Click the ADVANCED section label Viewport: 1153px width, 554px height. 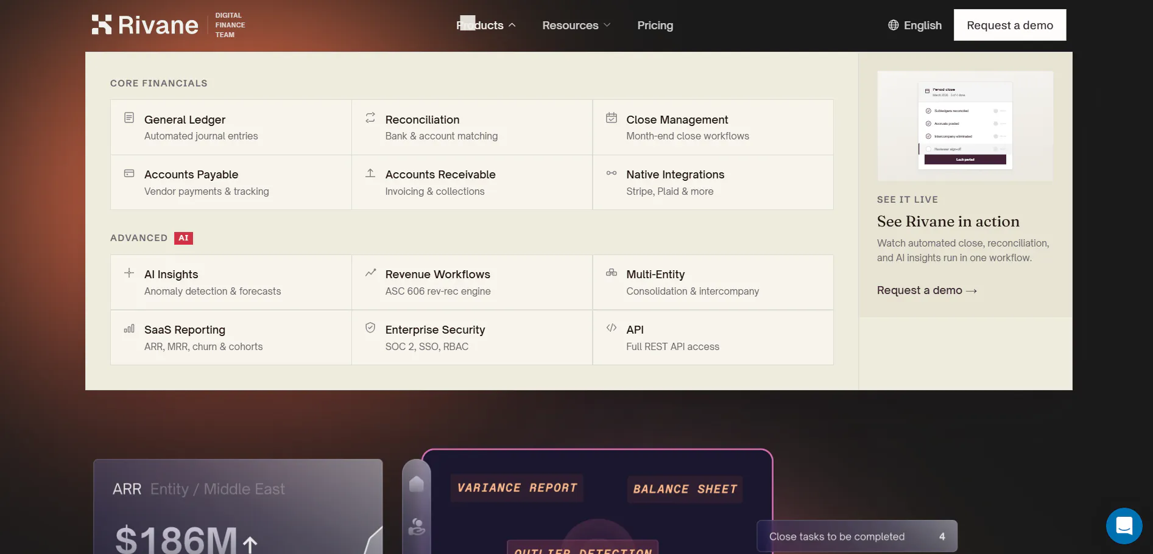(x=139, y=238)
